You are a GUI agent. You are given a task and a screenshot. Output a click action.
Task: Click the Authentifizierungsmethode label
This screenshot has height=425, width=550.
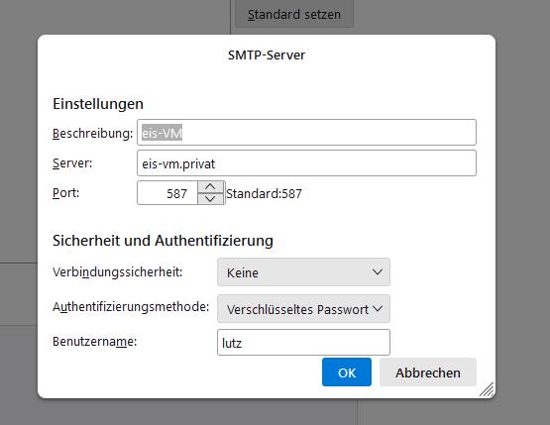coord(131,307)
